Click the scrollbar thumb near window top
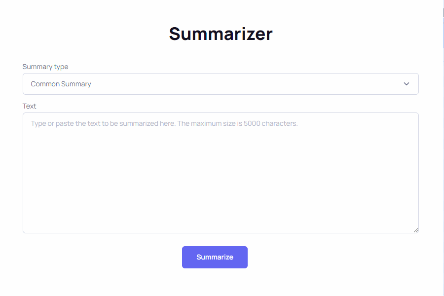The width and height of the screenshot is (444, 296). pos(444,12)
